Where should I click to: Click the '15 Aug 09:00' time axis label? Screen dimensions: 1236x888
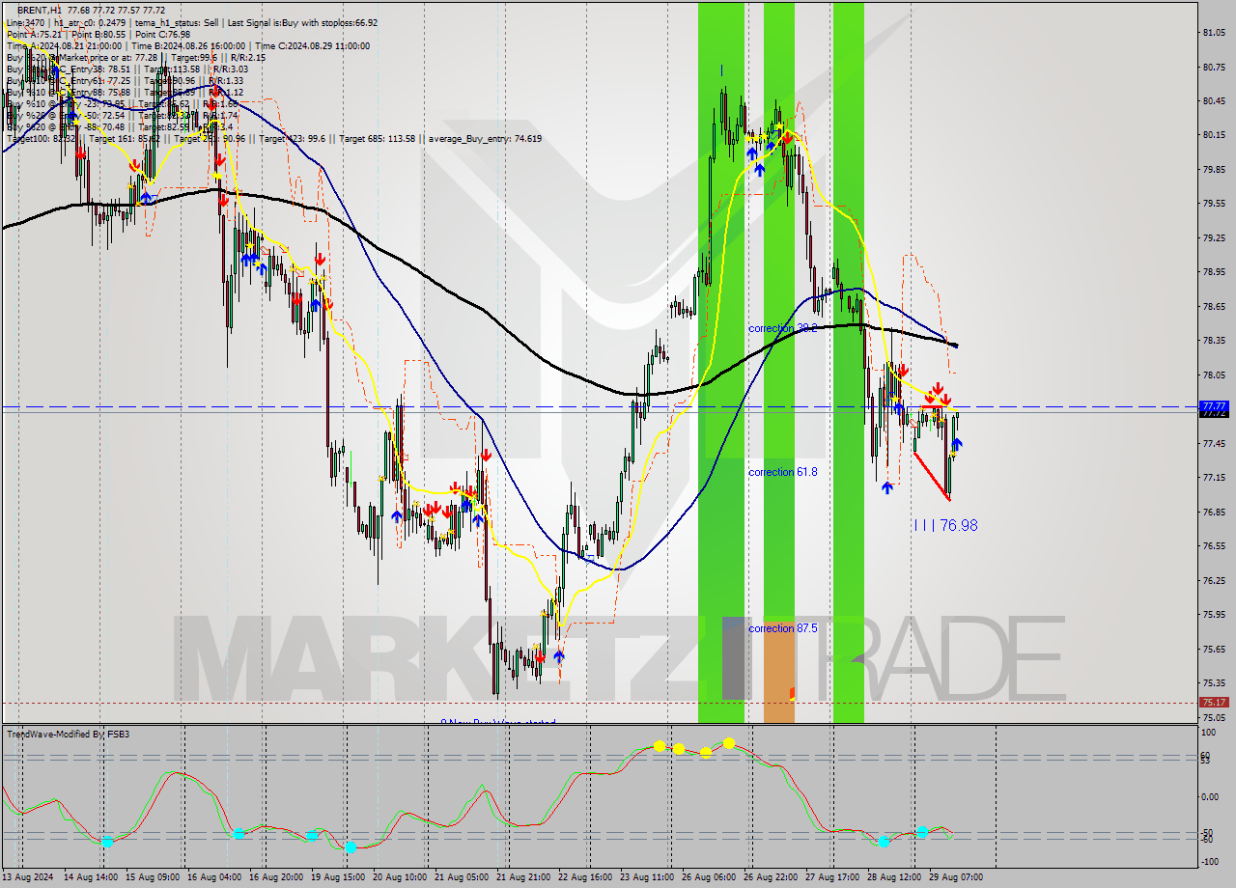coord(154,877)
